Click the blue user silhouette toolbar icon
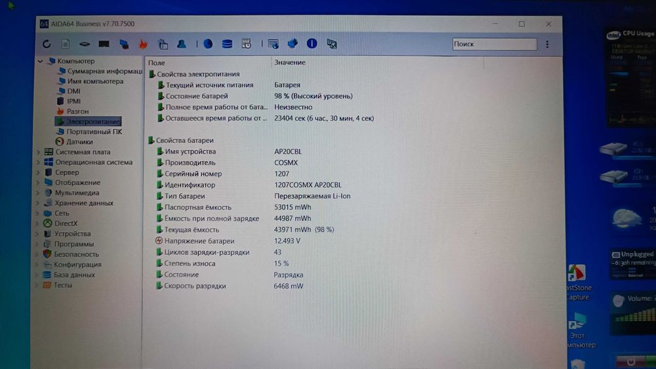Viewport: 656px width, 369px height. coord(182,44)
